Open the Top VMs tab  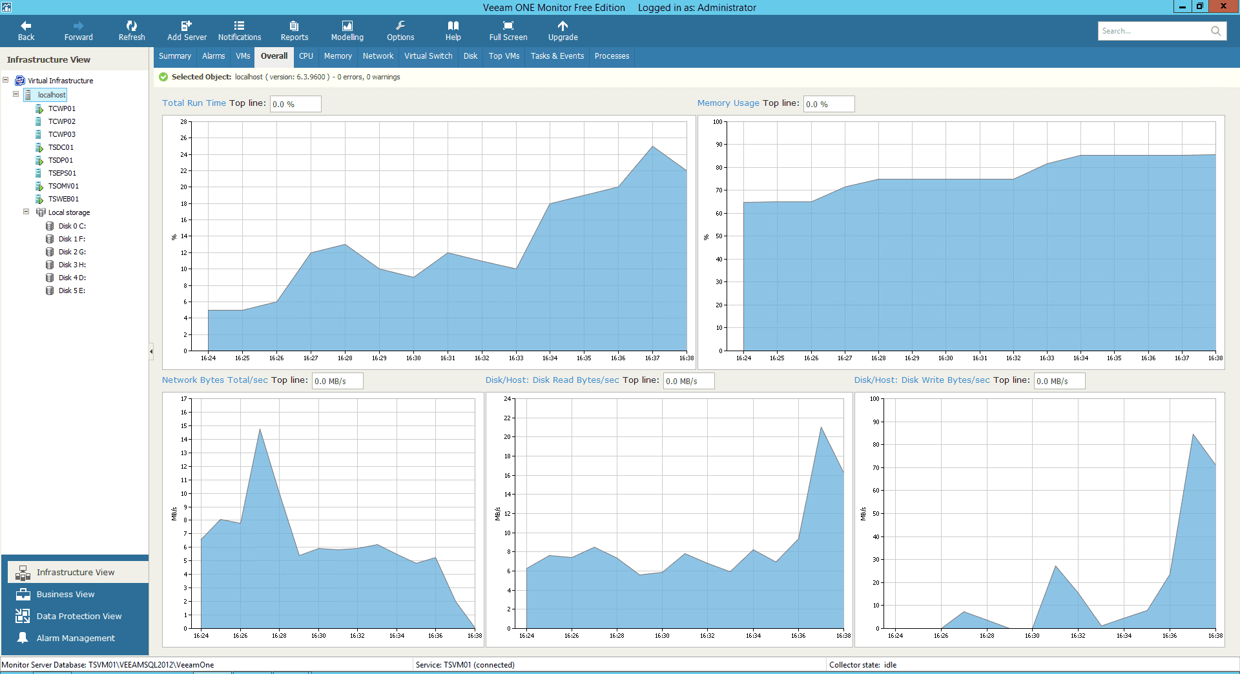(504, 56)
